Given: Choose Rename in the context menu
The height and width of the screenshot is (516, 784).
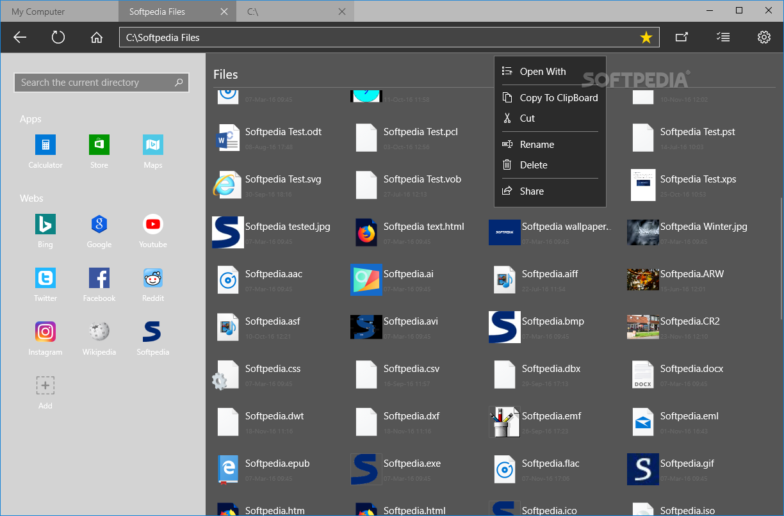Looking at the screenshot, I should [550, 144].
